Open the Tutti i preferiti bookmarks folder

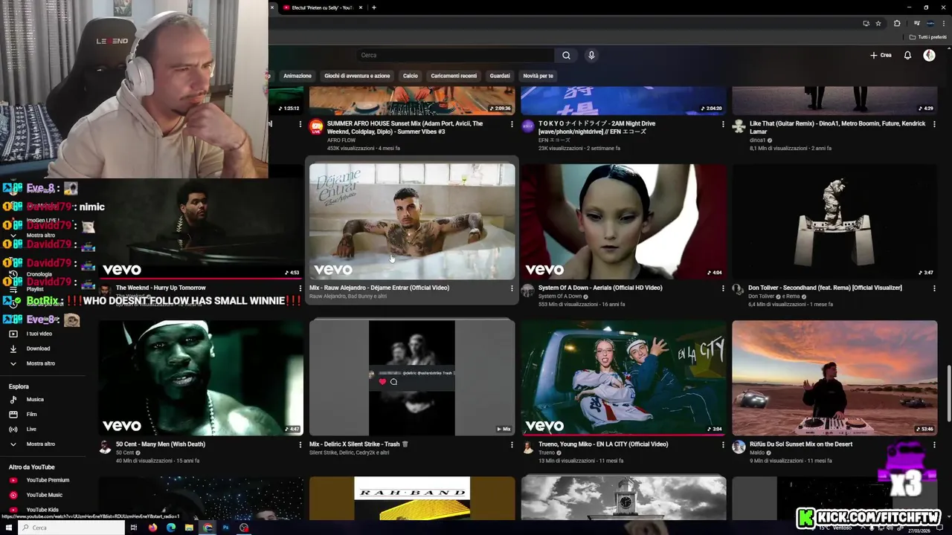tap(928, 37)
